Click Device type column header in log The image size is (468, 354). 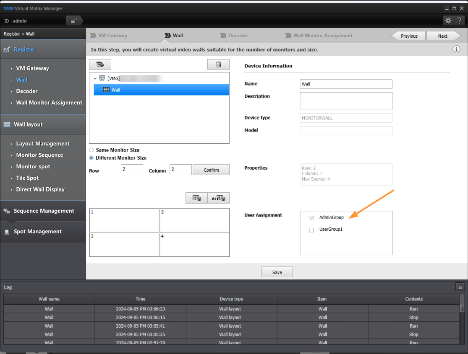(x=231, y=299)
